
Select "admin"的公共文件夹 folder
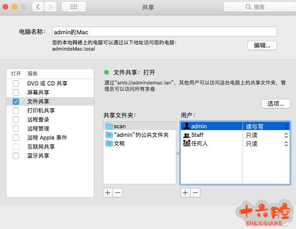140,135
